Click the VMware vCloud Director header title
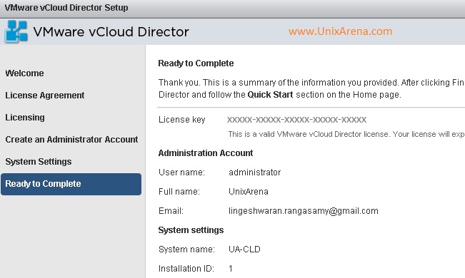 pos(111,31)
